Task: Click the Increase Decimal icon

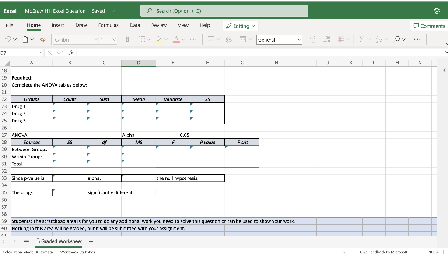Action: tap(313, 39)
